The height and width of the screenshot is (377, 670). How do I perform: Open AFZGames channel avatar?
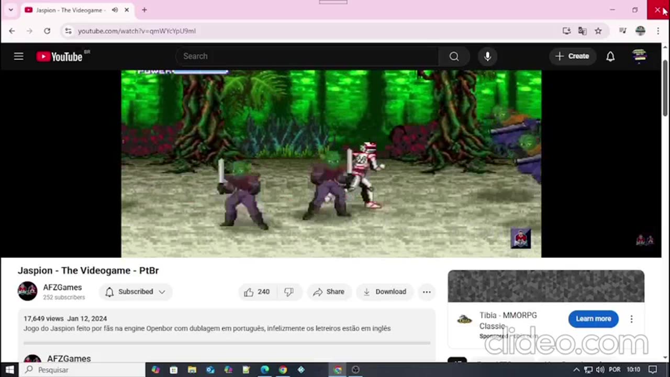click(28, 291)
